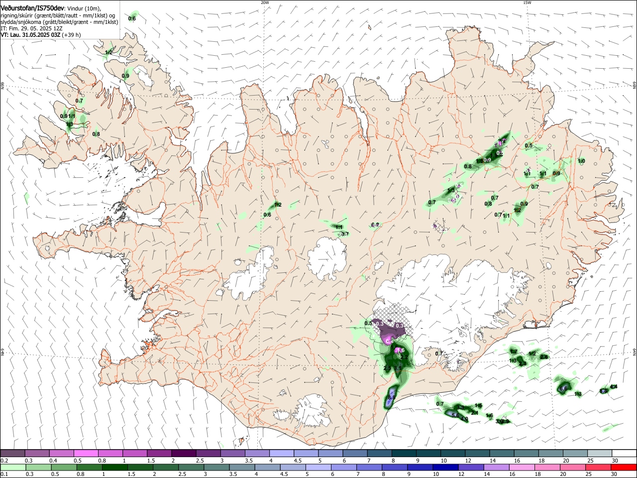Click the '3.1' precipitation value near south glacier
The height and width of the screenshot is (478, 637).
coord(398,368)
